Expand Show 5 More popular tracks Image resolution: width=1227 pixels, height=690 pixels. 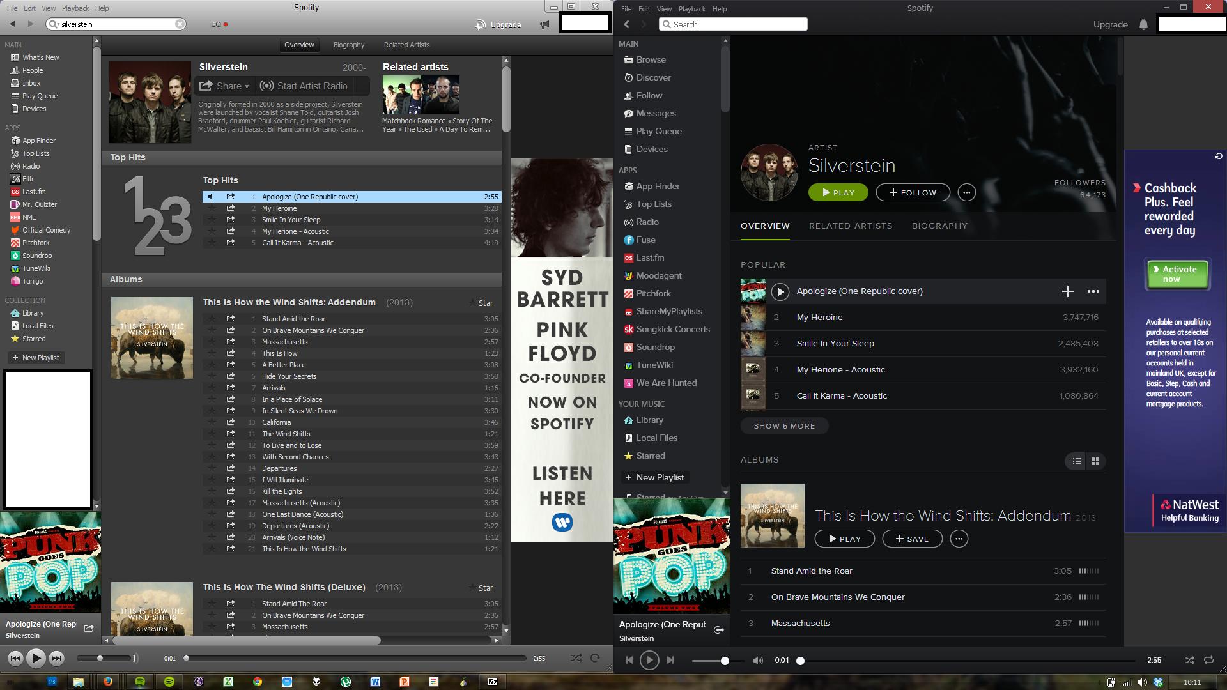(784, 426)
